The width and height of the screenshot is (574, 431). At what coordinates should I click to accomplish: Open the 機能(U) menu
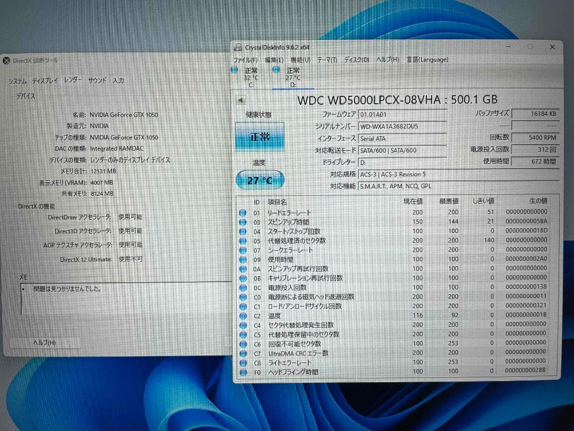(300, 60)
